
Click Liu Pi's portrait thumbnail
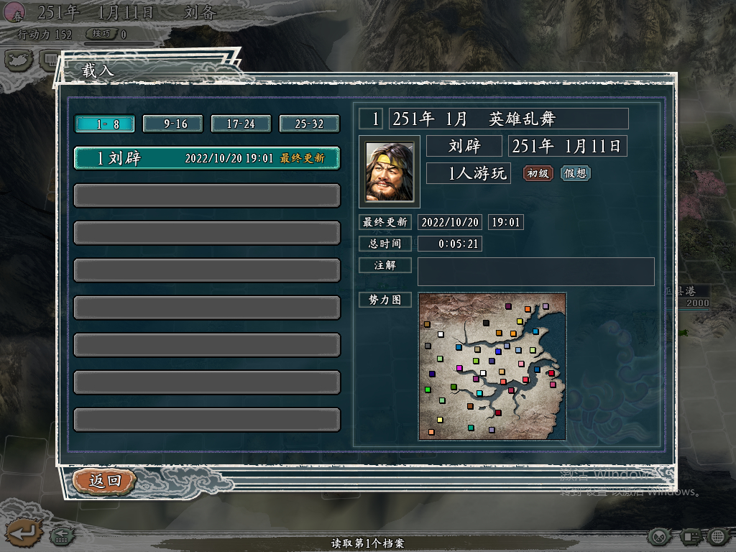(x=389, y=172)
